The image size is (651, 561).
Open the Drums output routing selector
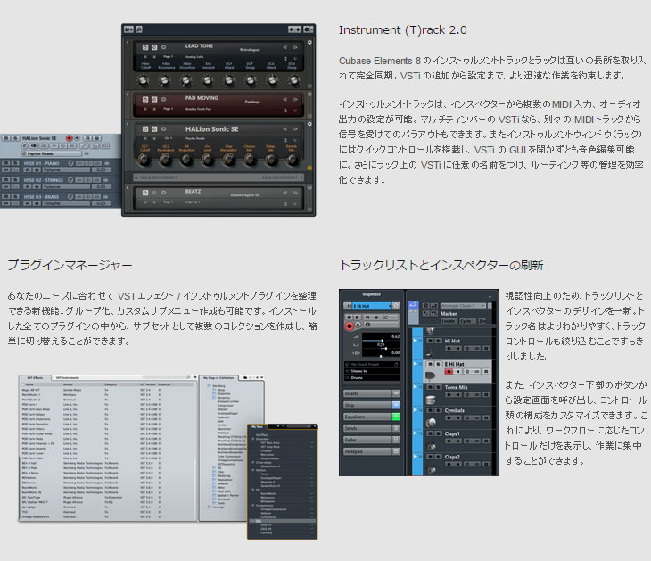[x=372, y=377]
